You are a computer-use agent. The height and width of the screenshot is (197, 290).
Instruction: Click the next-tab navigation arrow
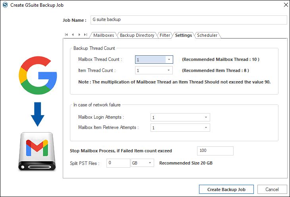79,34
